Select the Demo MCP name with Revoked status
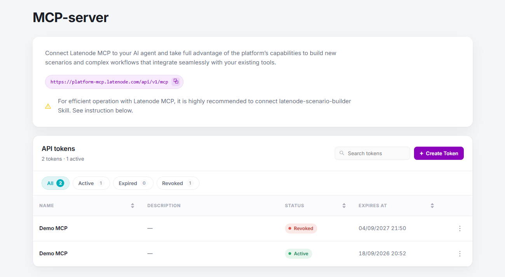This screenshot has width=505, height=277. pyautogui.click(x=53, y=228)
